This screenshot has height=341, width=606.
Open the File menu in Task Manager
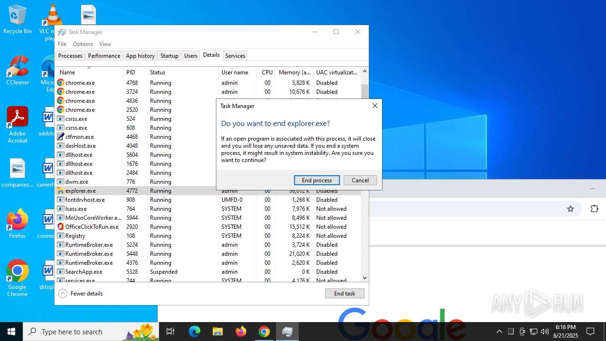[62, 44]
